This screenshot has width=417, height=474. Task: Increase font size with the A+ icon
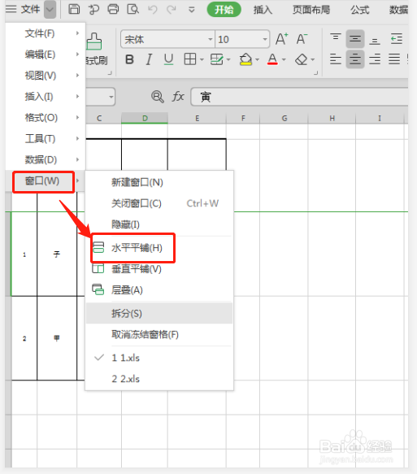(x=281, y=39)
